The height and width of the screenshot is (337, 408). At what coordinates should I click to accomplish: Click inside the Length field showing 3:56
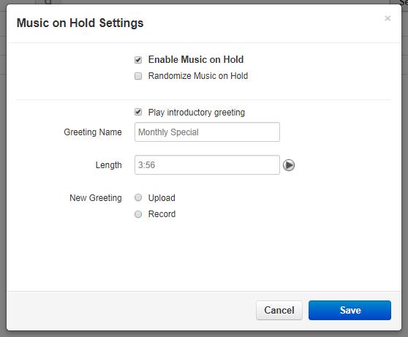point(207,165)
